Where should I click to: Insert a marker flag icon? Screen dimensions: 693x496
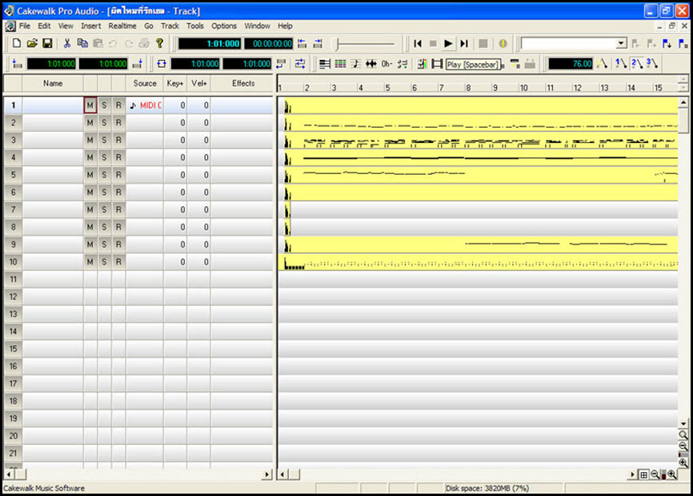[x=667, y=43]
